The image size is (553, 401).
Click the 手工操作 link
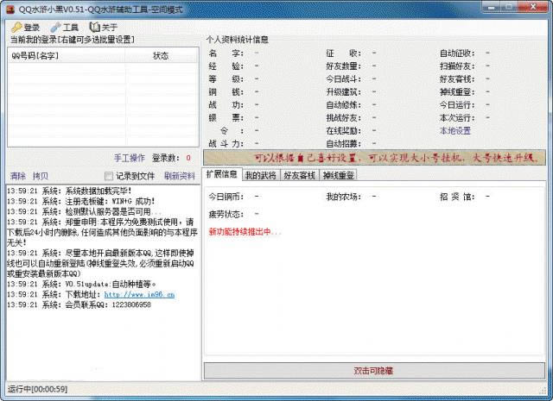(130, 158)
